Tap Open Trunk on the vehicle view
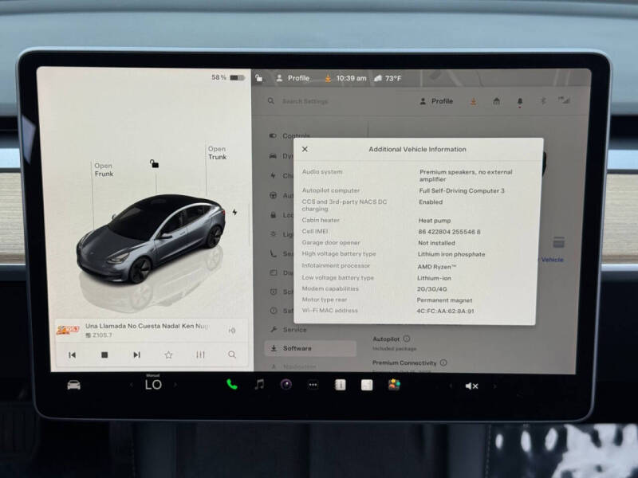The image size is (638, 478). pos(216,152)
